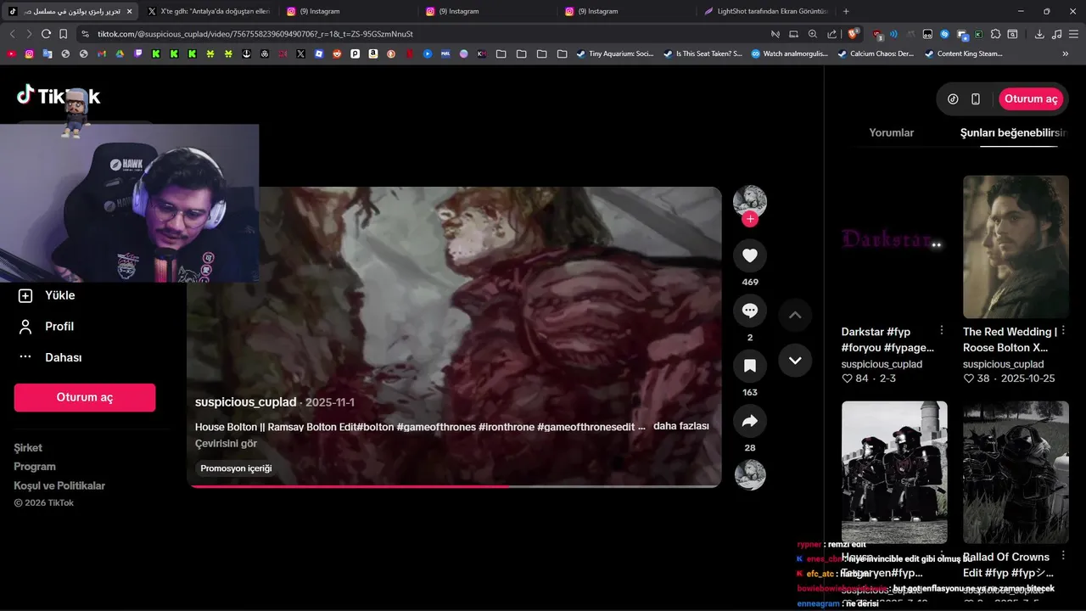The image size is (1086, 611).
Task: Open a new browser tab with plus
Action: pyautogui.click(x=846, y=11)
